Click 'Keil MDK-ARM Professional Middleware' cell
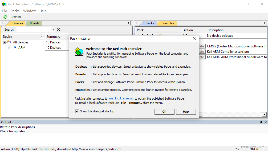Viewport: 268px width, 151px height. click(236, 57)
